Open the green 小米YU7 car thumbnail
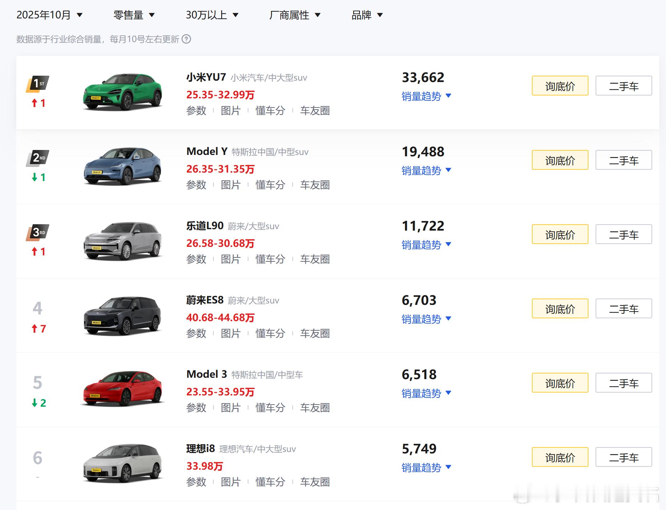The image size is (666, 510). (122, 92)
